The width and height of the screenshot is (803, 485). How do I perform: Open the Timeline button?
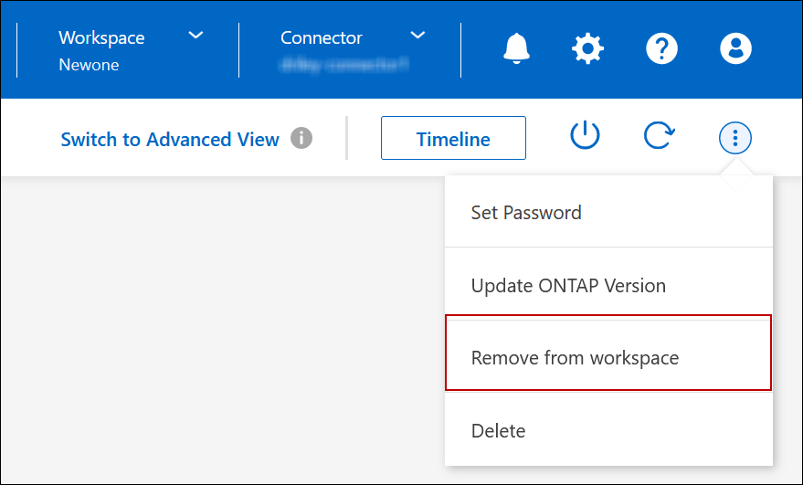click(x=453, y=138)
